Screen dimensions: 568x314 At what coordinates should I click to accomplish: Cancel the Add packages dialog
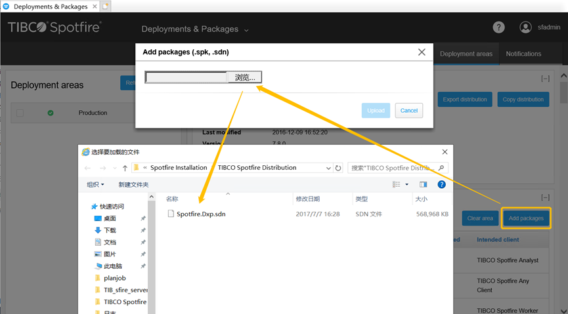click(409, 110)
